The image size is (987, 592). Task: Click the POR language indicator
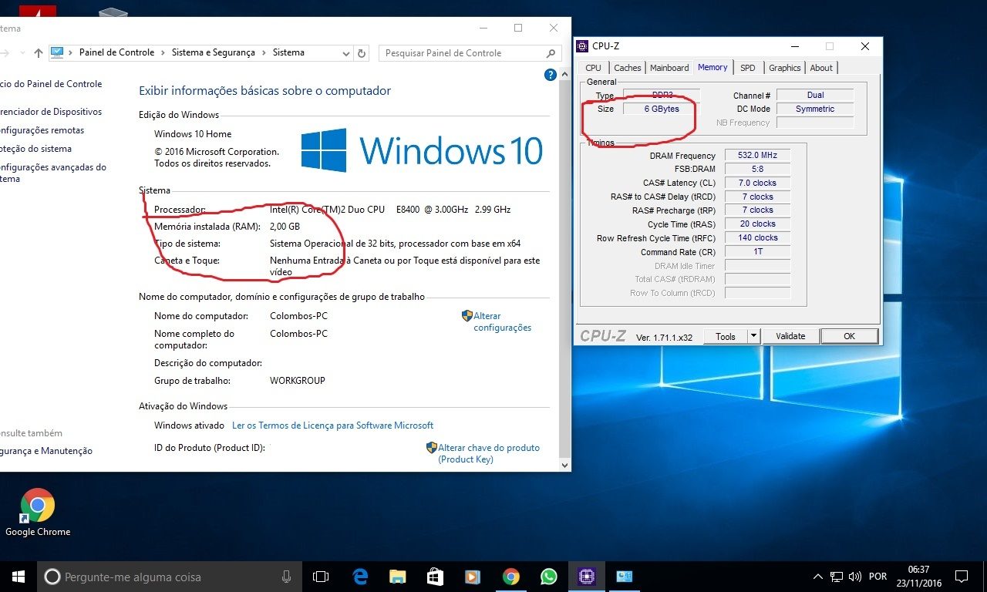878,577
